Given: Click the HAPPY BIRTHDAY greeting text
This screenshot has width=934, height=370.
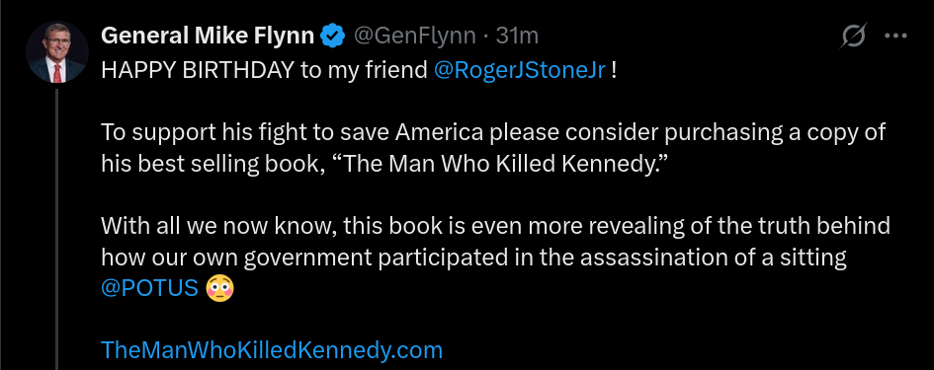Looking at the screenshot, I should (198, 71).
